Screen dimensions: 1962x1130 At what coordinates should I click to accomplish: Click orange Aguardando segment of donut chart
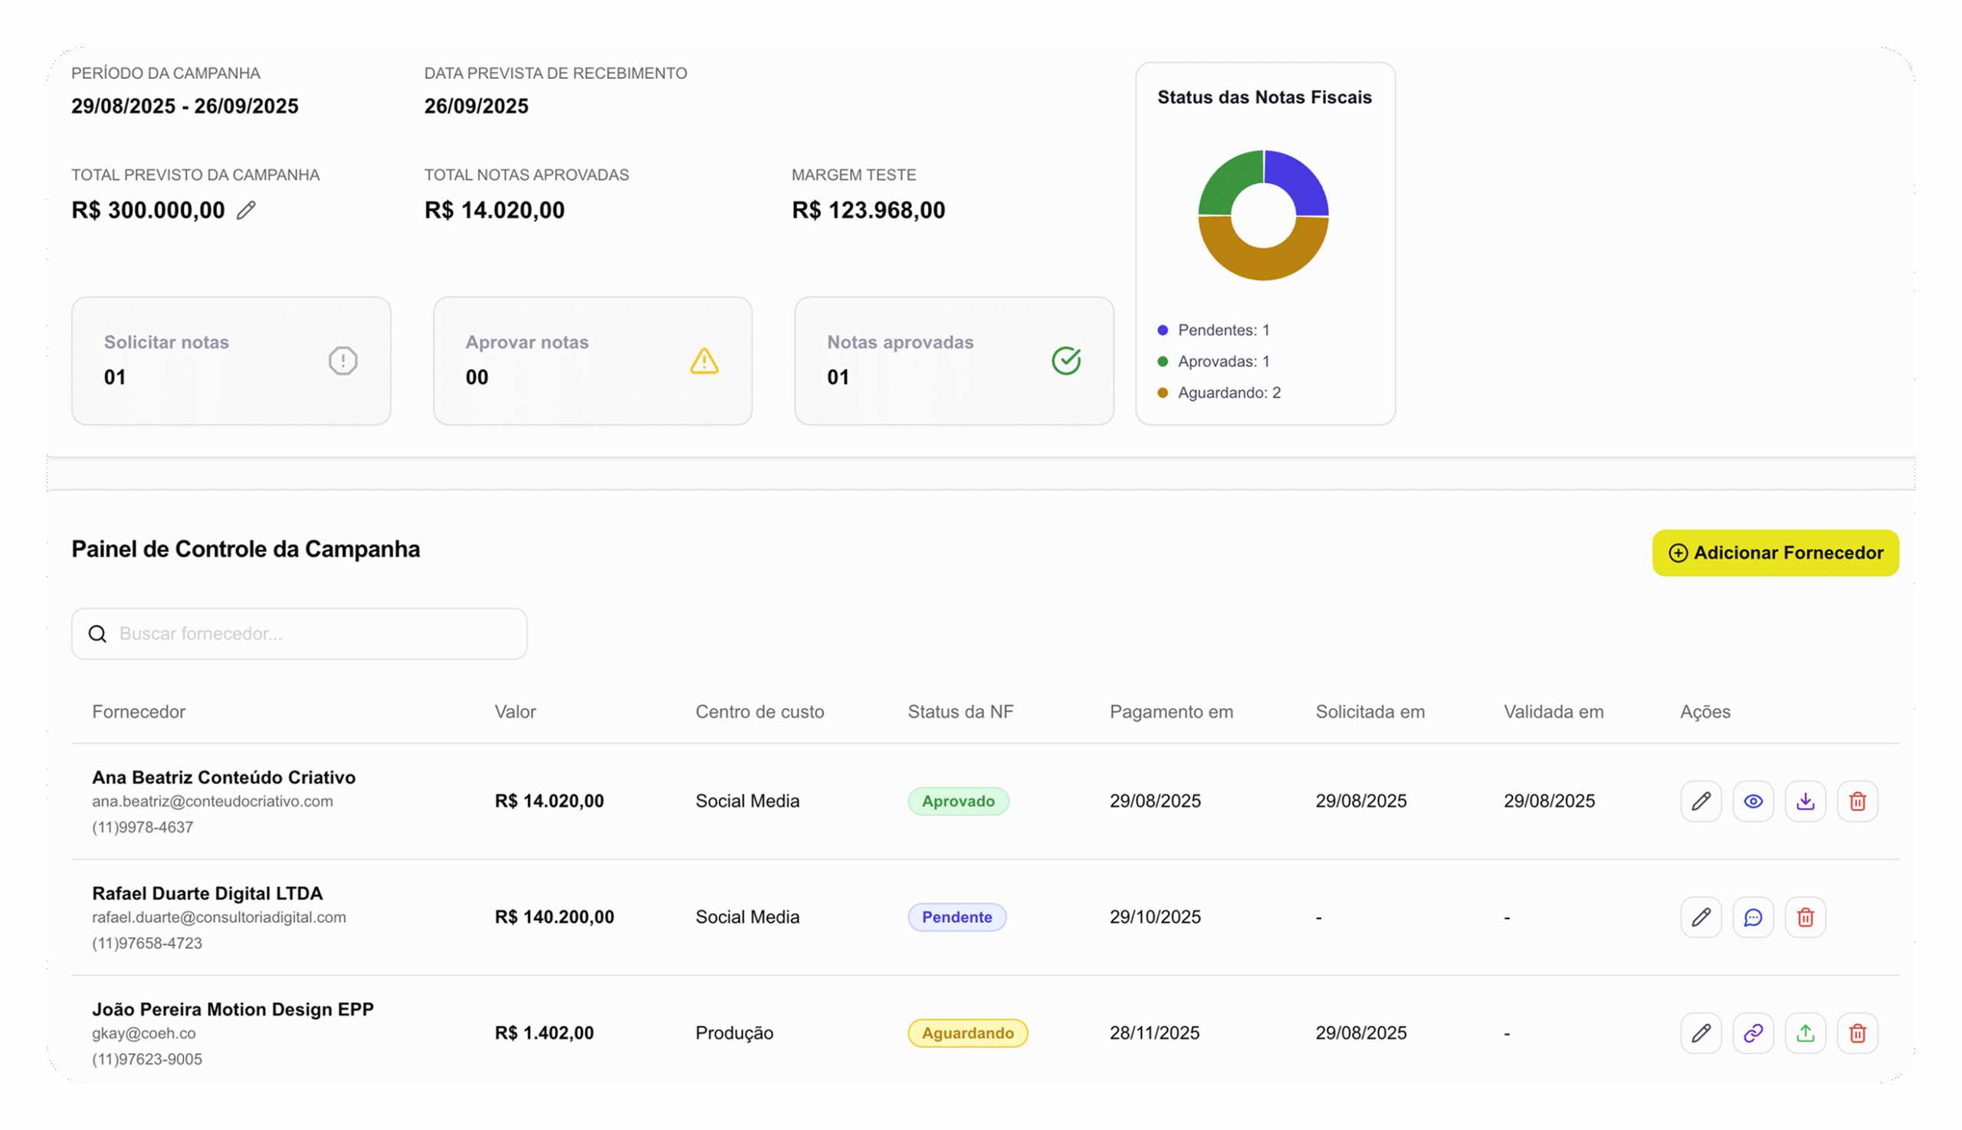pos(1263,264)
